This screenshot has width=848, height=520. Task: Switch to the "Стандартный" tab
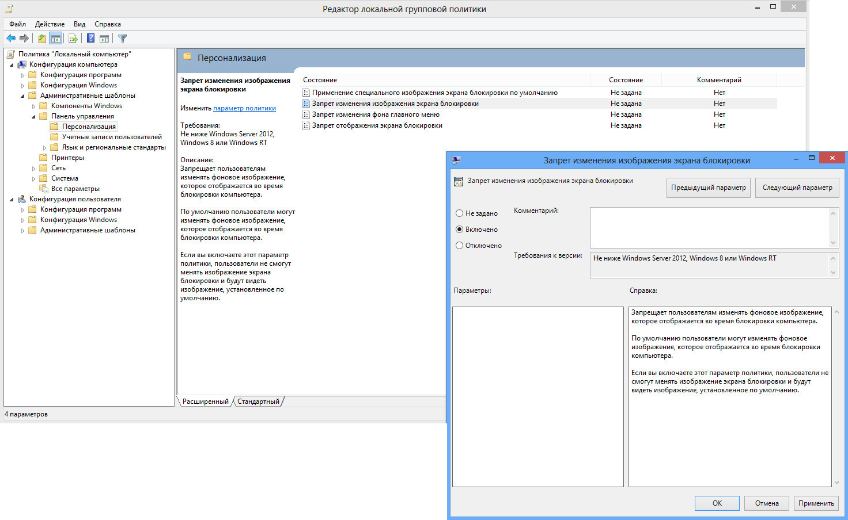click(x=258, y=402)
